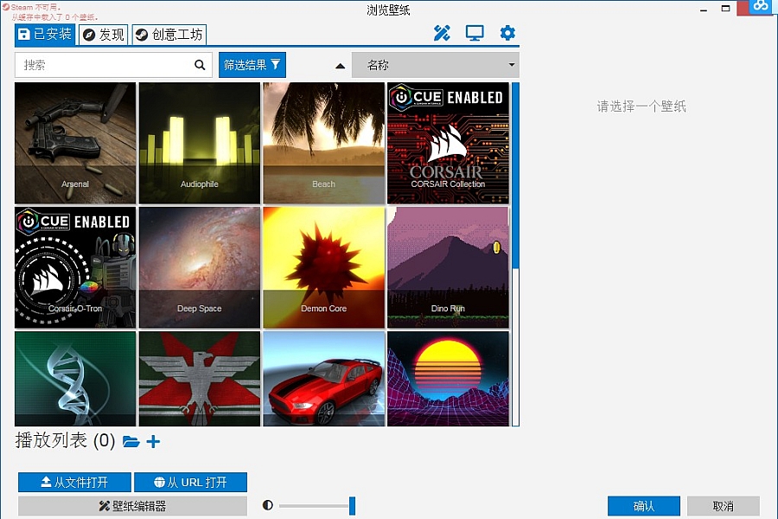Screen dimensions: 778x519
Task: Switch to the 已安装 tab
Action: (x=45, y=35)
